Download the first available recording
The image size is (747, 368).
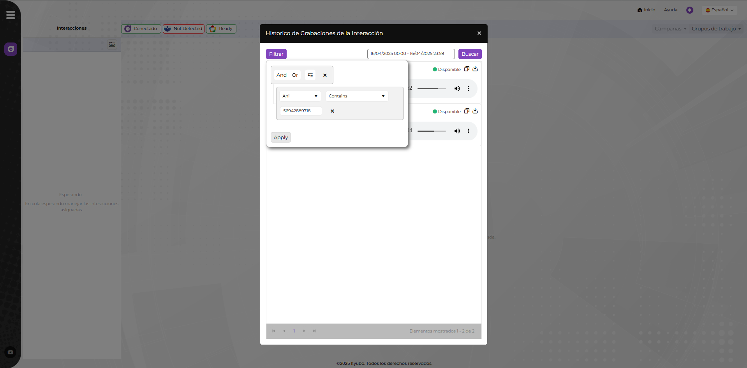click(475, 69)
